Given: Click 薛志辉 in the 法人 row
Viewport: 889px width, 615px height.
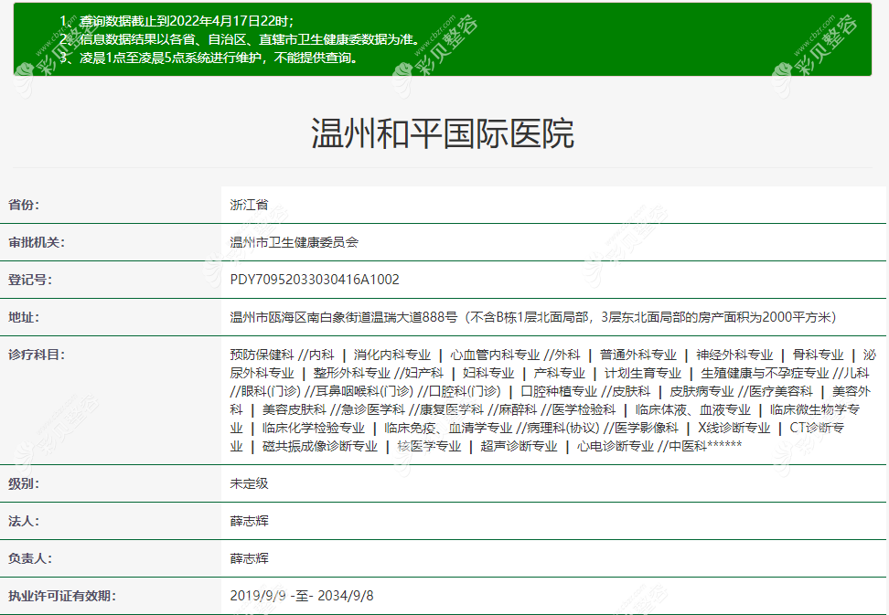Looking at the screenshot, I should tap(249, 521).
